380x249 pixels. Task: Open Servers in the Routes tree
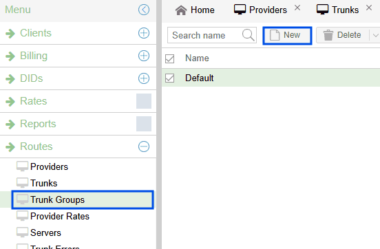coord(46,232)
